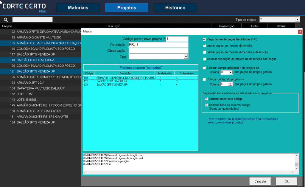Click the Código column header in somados table

click(x=89, y=73)
